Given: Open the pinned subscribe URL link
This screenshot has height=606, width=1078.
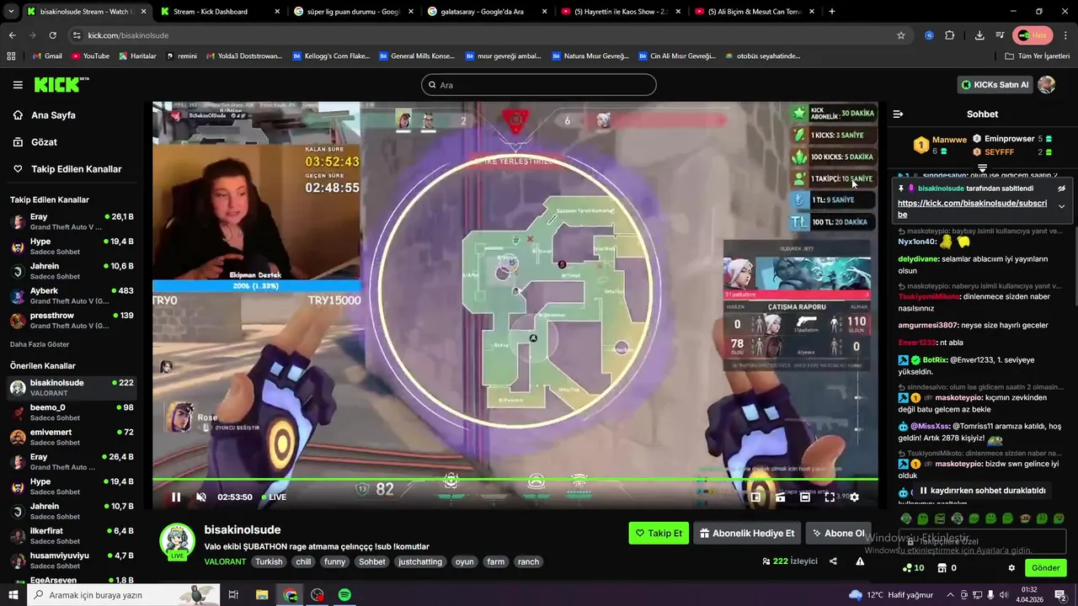Looking at the screenshot, I should click(972, 209).
